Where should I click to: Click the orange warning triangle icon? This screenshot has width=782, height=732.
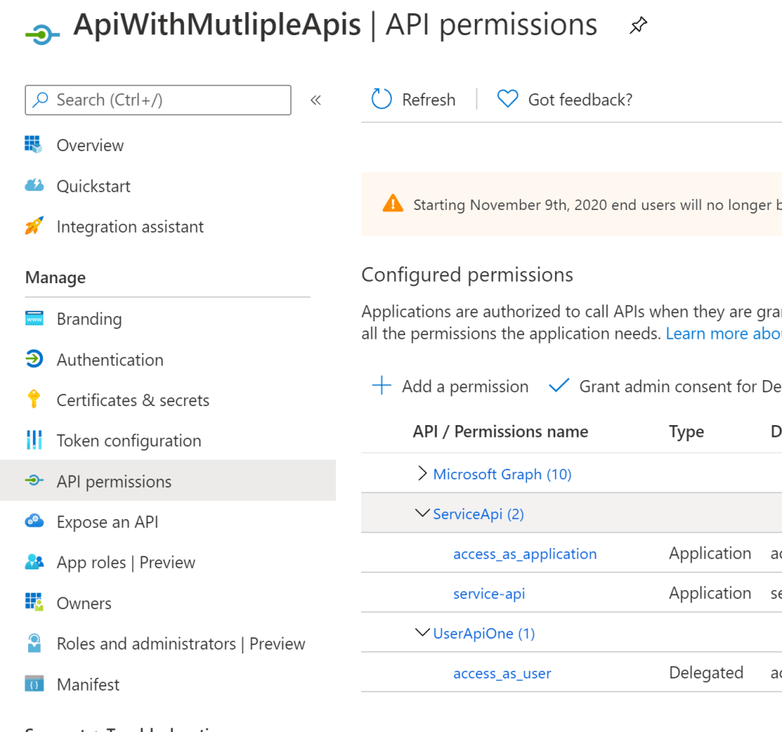[x=393, y=204]
